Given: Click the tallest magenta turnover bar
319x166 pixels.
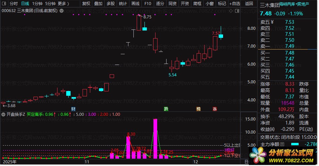Looking at the screenshot, I should (155, 139).
